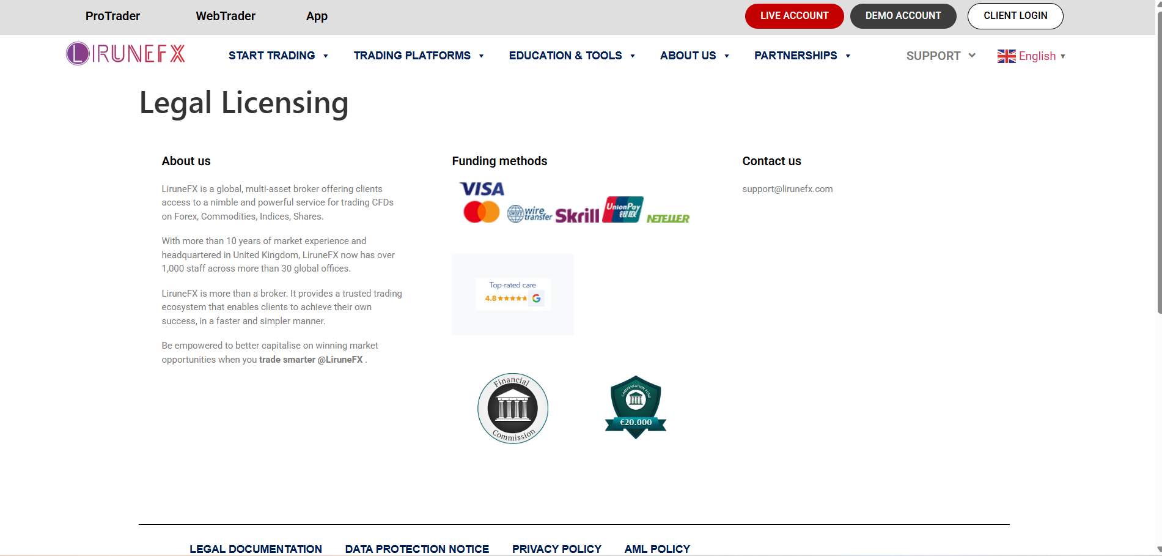Click the LiruneFX logo
The height and width of the screenshot is (556, 1162).
(x=125, y=54)
